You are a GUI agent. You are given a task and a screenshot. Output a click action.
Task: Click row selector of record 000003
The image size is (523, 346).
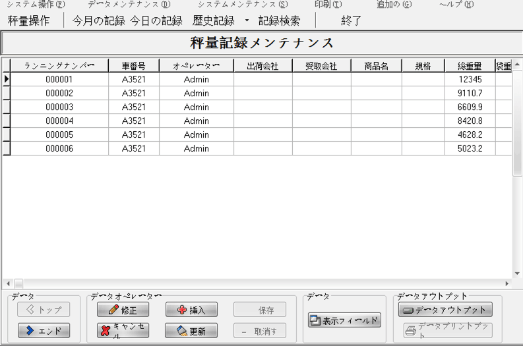[7, 107]
